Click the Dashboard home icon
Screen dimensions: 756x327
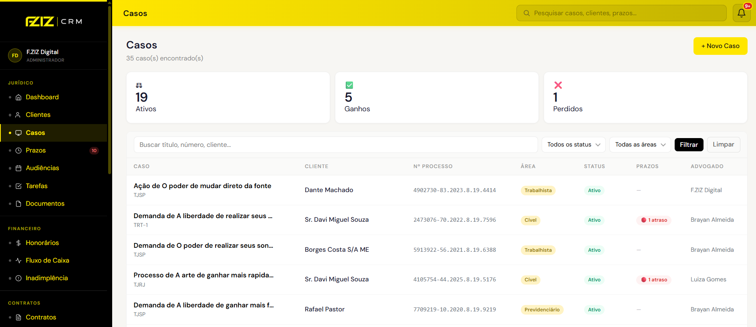[x=18, y=97]
